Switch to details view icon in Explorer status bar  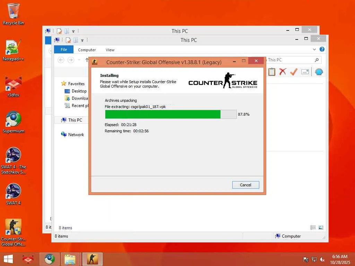click(x=313, y=228)
